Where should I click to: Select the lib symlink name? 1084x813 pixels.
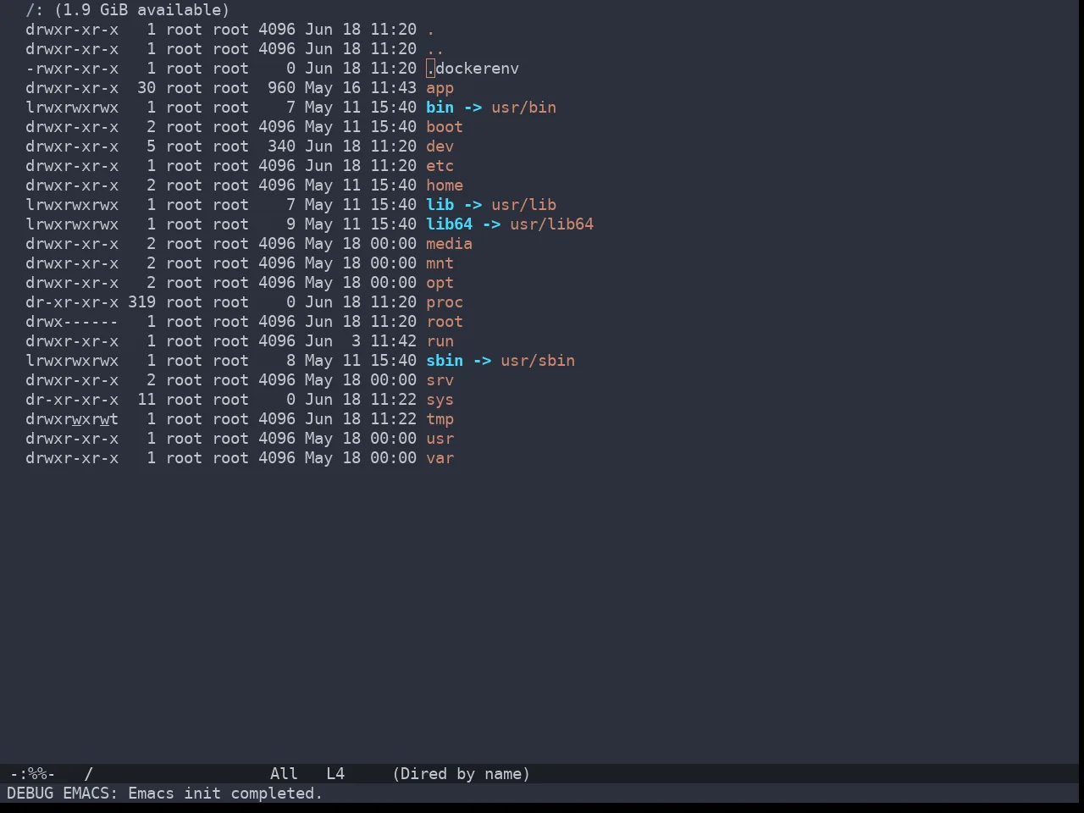coord(440,205)
